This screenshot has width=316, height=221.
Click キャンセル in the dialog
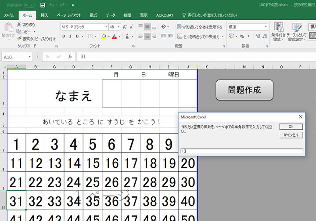click(x=291, y=135)
